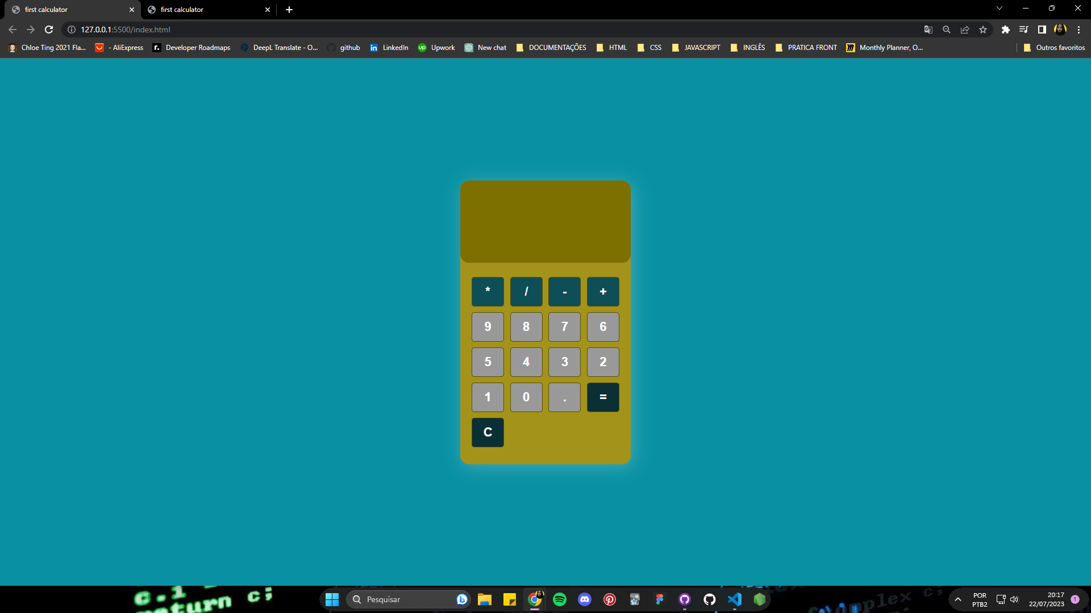1091x613 pixels.
Task: Click the Google Translate icon in the address bar
Action: click(929, 30)
